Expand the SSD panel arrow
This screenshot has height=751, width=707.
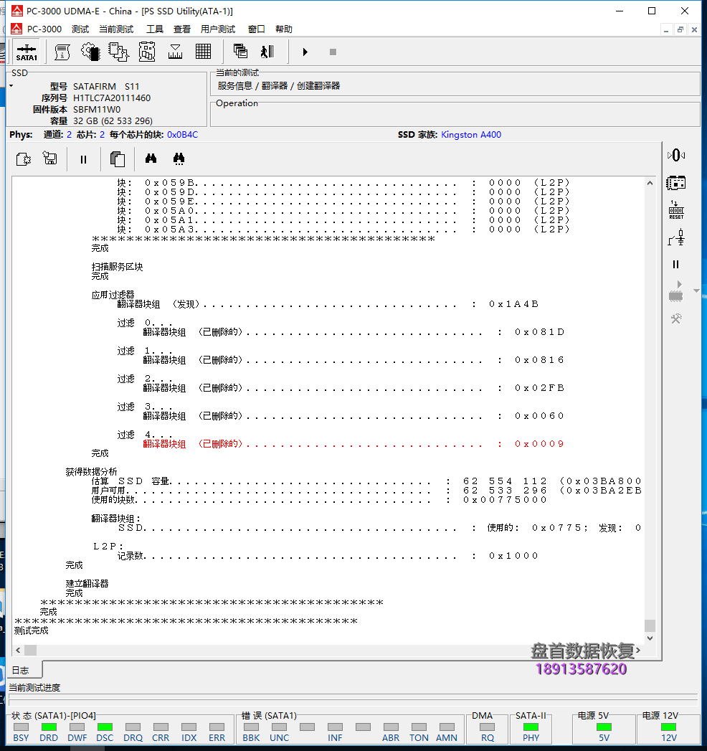pos(11,86)
